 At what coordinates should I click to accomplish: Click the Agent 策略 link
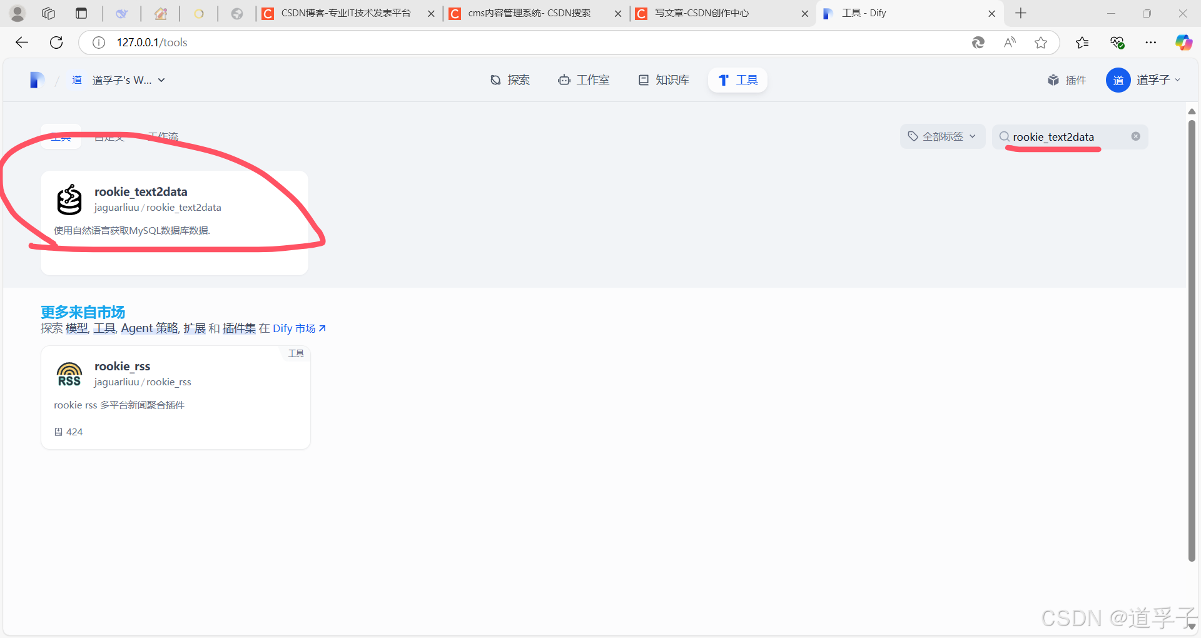point(149,328)
